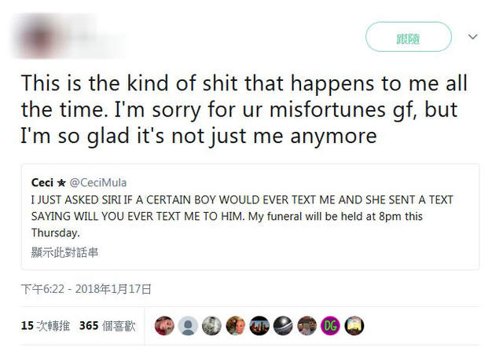Click the first liker avatar
The height and width of the screenshot is (355, 503).
(164, 325)
